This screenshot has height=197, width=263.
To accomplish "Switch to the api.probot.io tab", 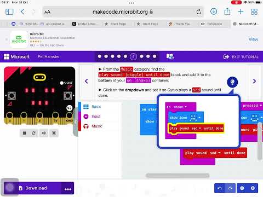I will pyautogui.click(x=52, y=24).
